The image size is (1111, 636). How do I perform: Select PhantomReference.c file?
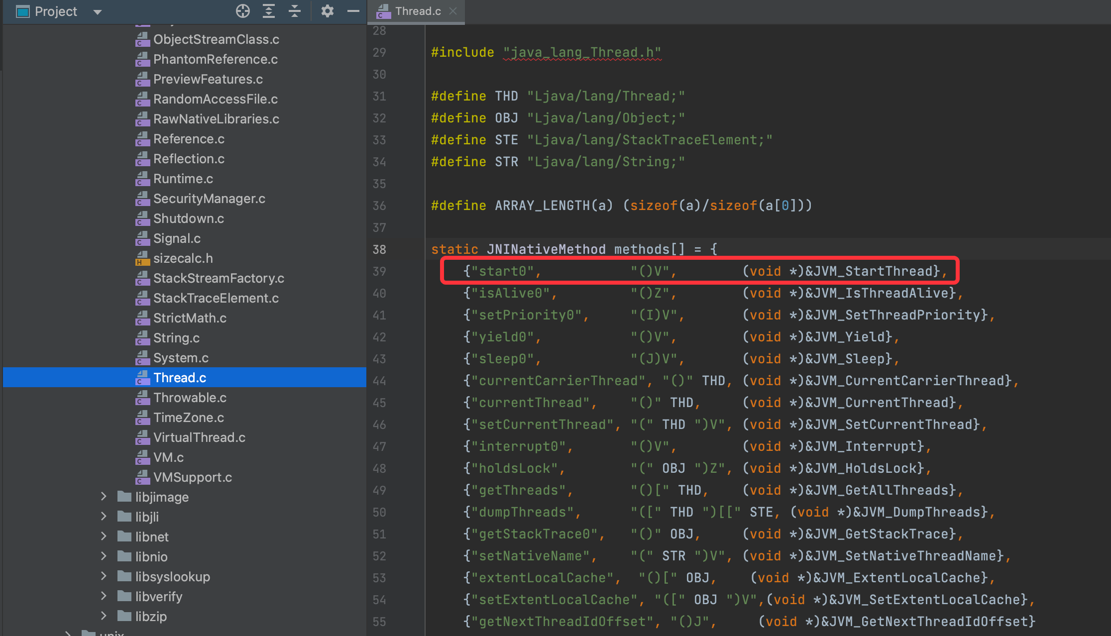click(x=216, y=59)
